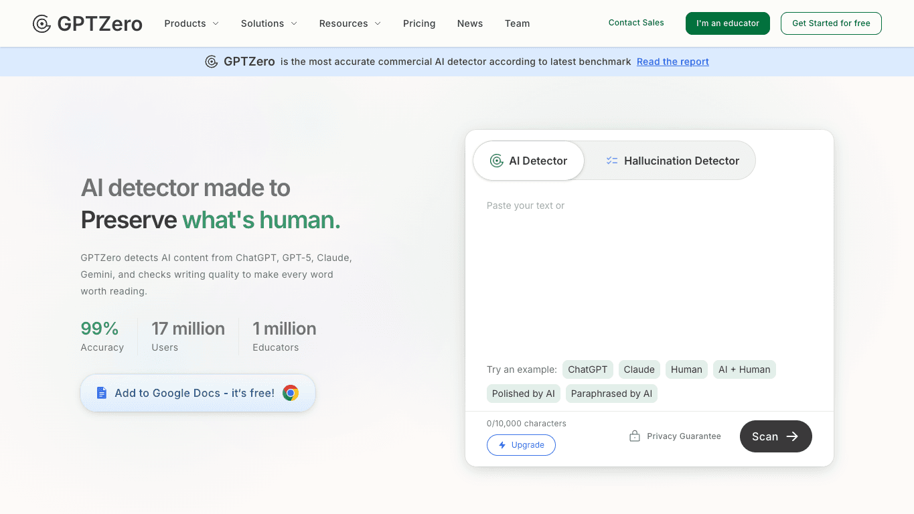
Task: Open the Resources dropdown chevron
Action: pyautogui.click(x=378, y=23)
